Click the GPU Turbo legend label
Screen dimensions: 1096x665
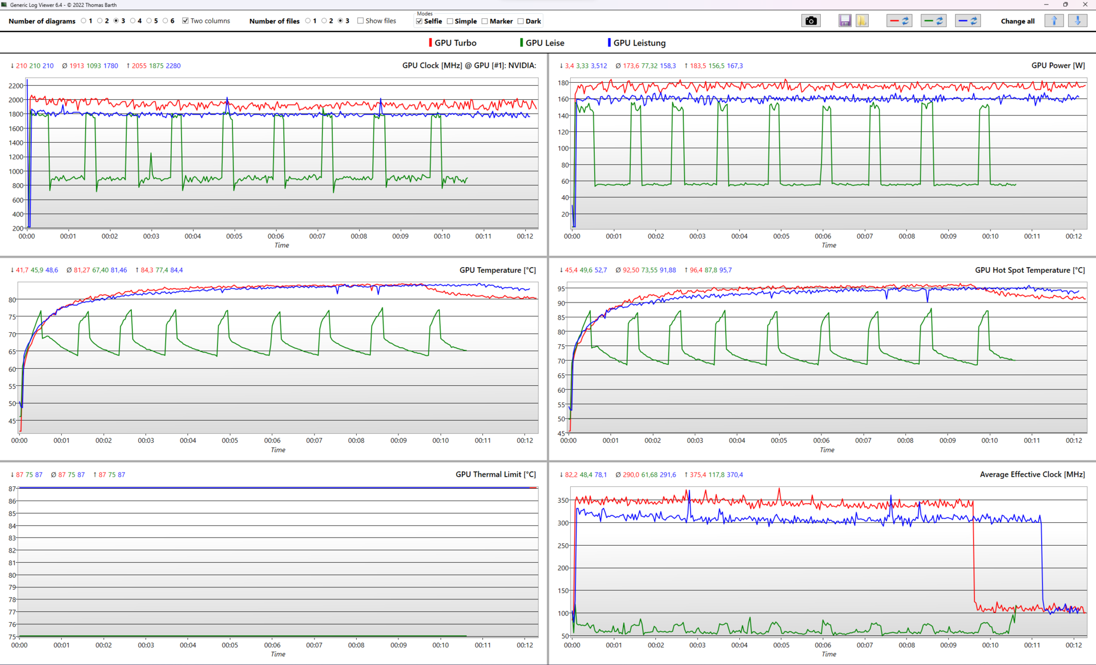(x=455, y=43)
